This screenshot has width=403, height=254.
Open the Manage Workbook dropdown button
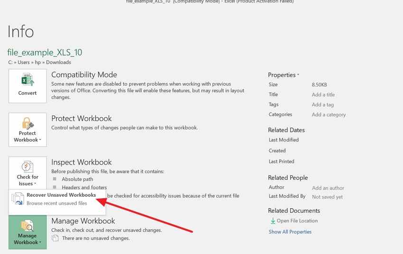coord(27,232)
